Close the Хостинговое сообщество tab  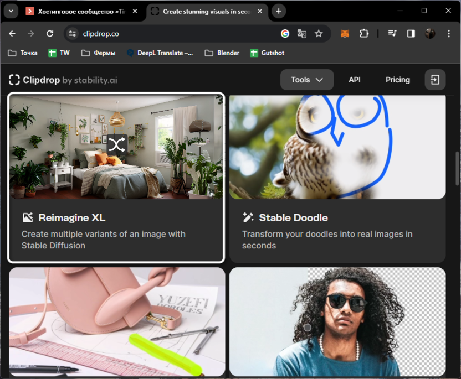click(x=135, y=11)
